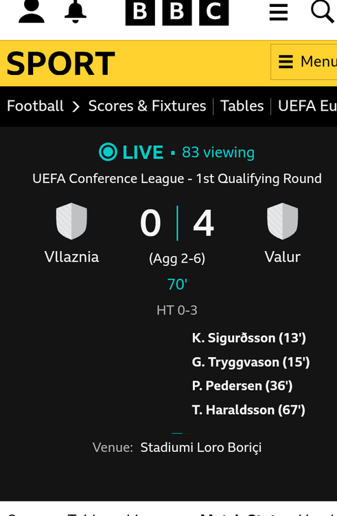Click scorer K. Sigurðsson (13')

click(249, 338)
